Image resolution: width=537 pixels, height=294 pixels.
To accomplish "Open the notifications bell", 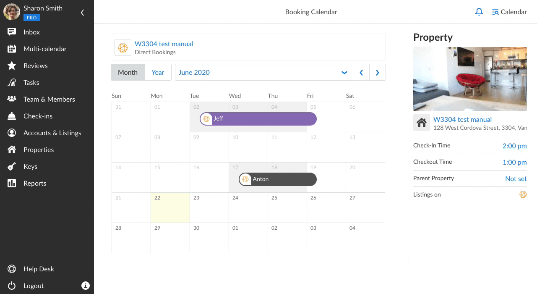I will coord(479,12).
